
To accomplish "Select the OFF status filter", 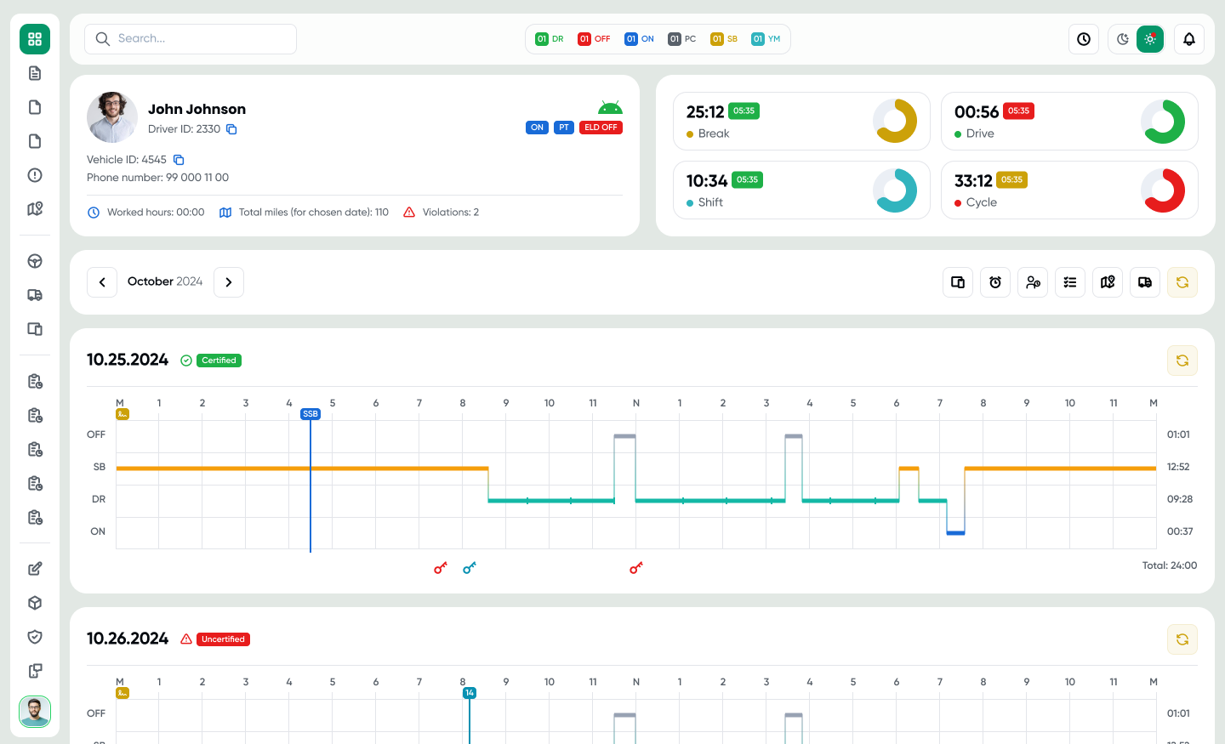I will [594, 39].
